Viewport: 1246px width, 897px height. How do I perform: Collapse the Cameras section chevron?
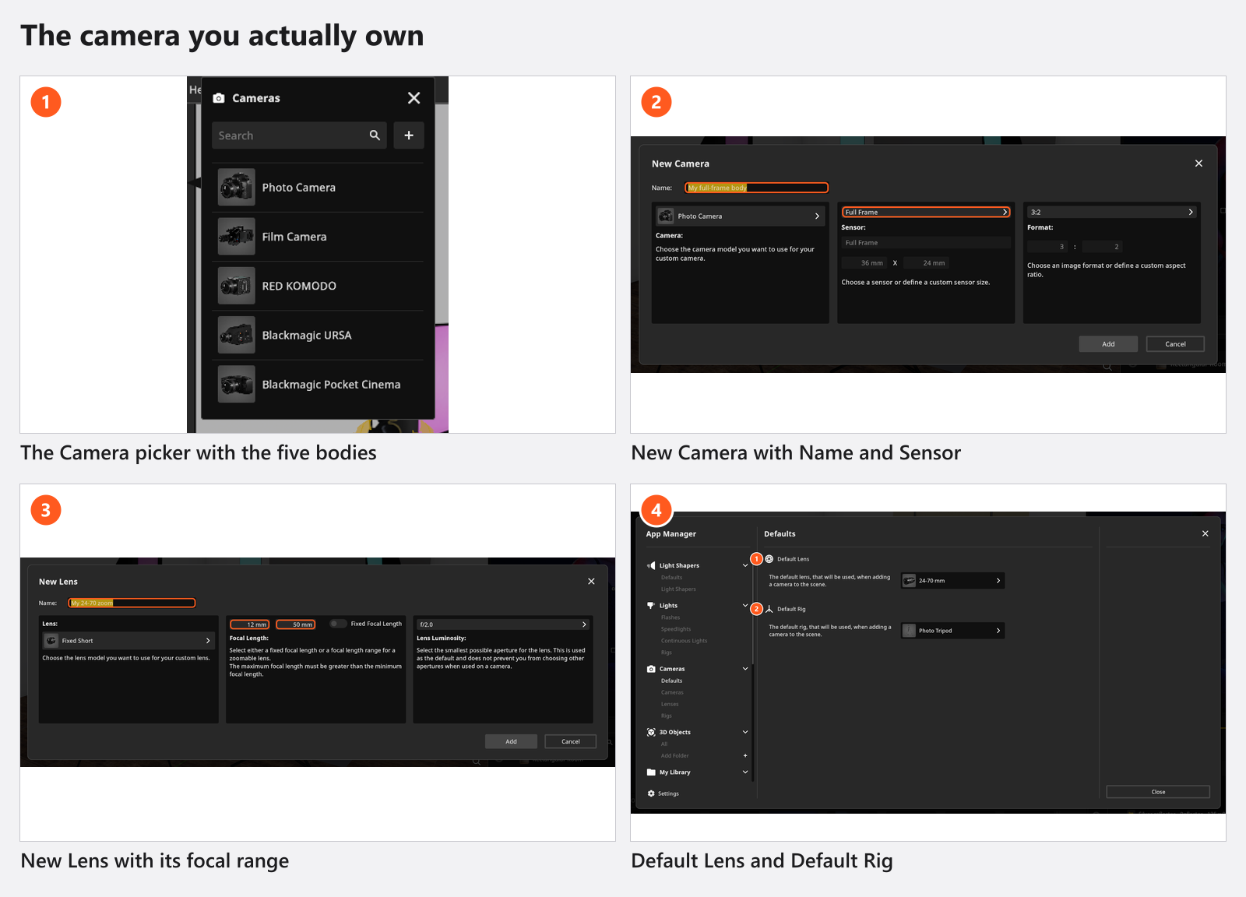pos(745,669)
